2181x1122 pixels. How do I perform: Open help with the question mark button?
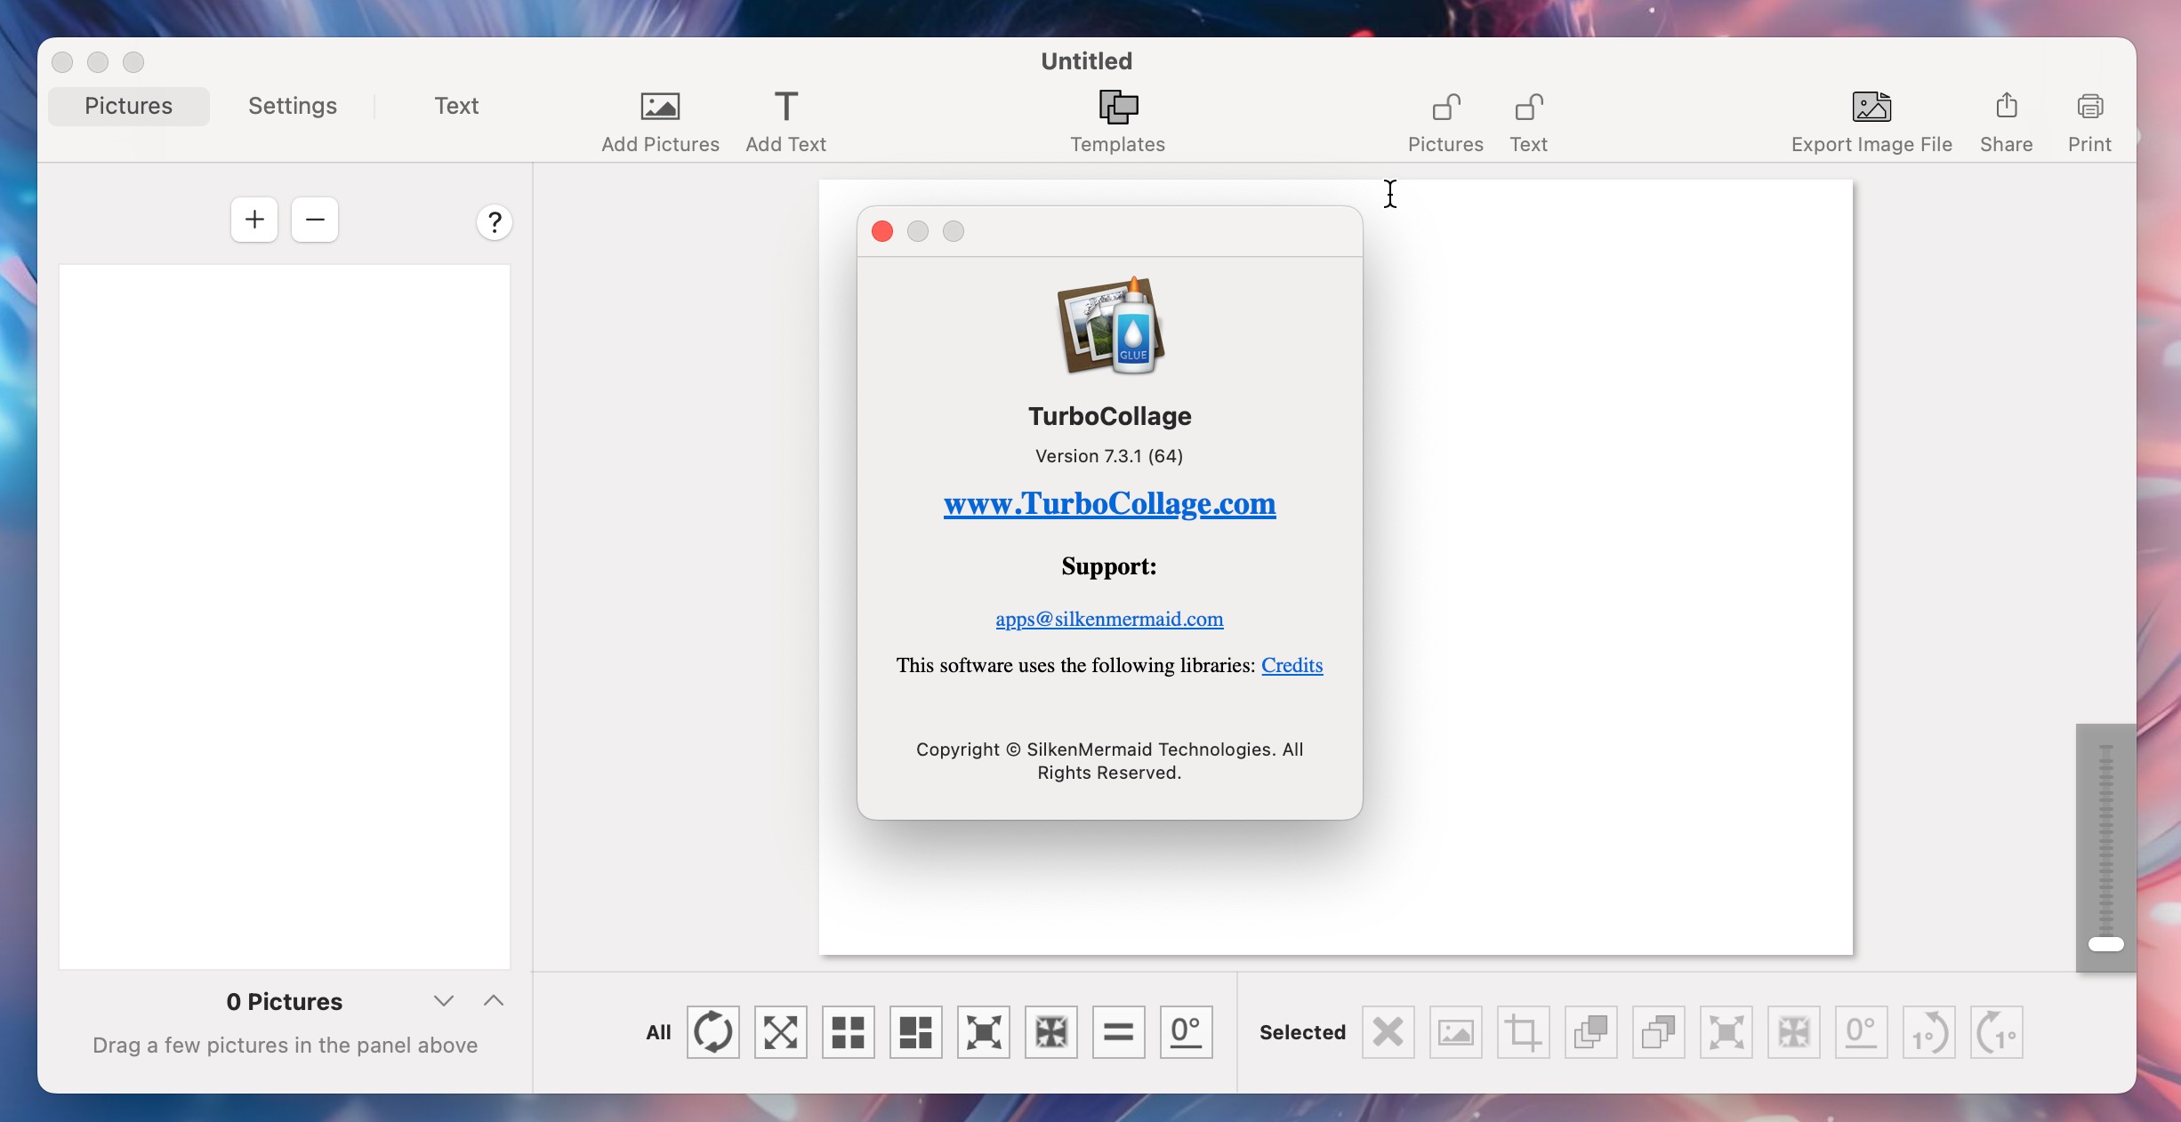[495, 222]
